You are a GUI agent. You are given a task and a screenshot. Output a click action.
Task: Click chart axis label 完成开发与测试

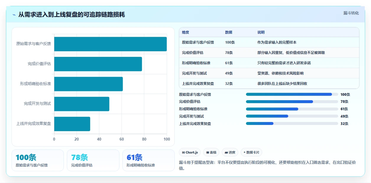pos(37,104)
